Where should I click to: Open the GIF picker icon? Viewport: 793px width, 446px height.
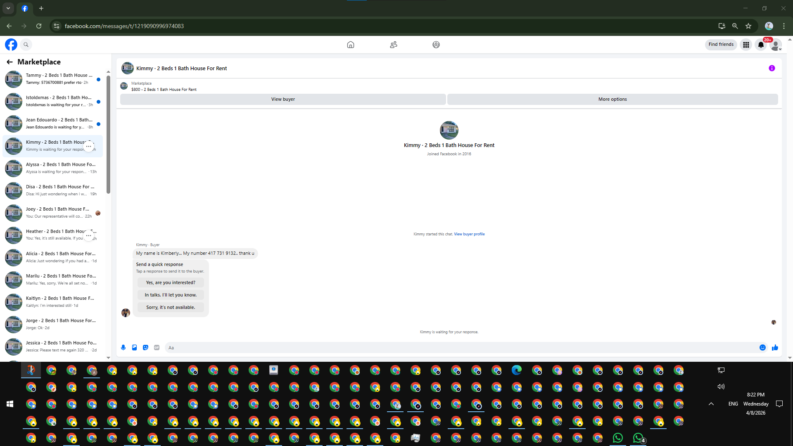tap(157, 348)
